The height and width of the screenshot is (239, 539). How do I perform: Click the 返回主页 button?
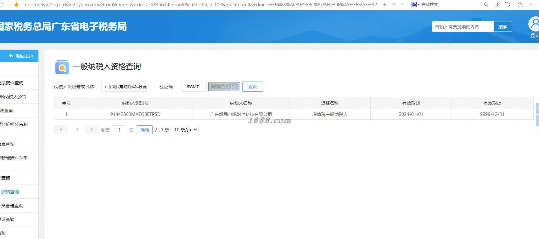pos(19,56)
